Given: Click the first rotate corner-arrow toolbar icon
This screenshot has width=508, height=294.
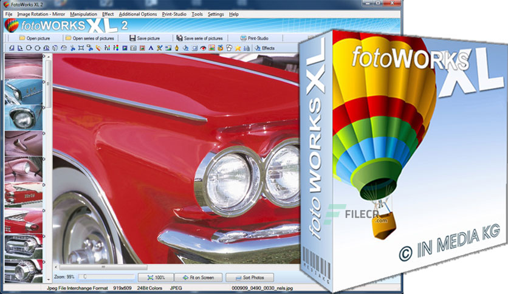Looking at the screenshot, I should tap(12, 48).
